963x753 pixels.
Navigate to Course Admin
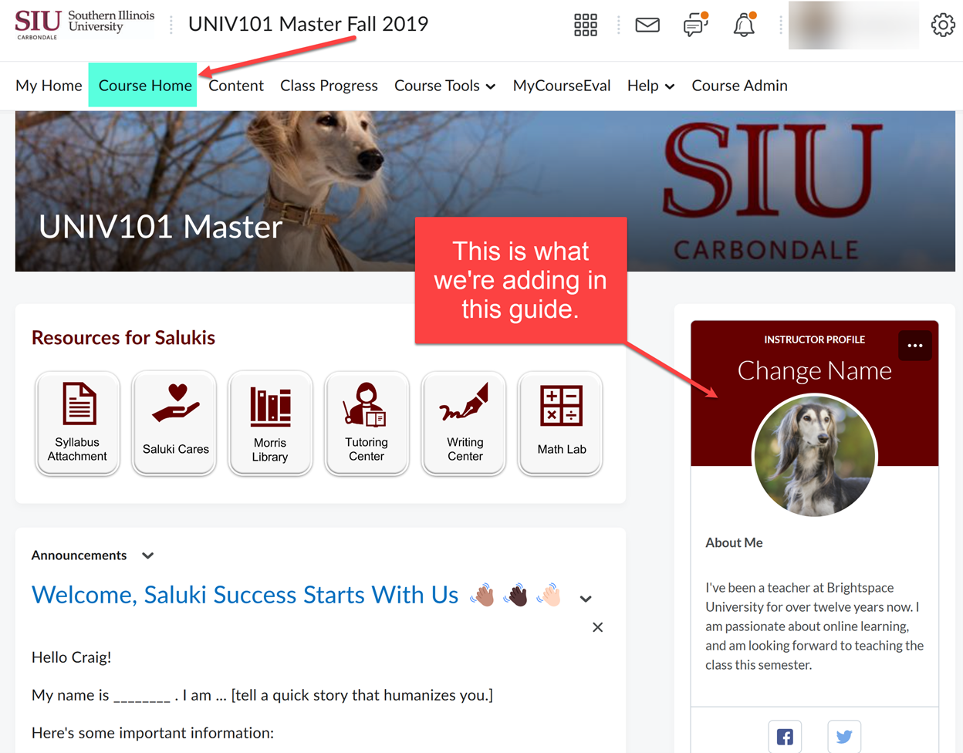739,86
